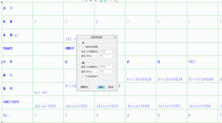Open the display style cube icon
222x123 pixels.
[x=105, y=1]
